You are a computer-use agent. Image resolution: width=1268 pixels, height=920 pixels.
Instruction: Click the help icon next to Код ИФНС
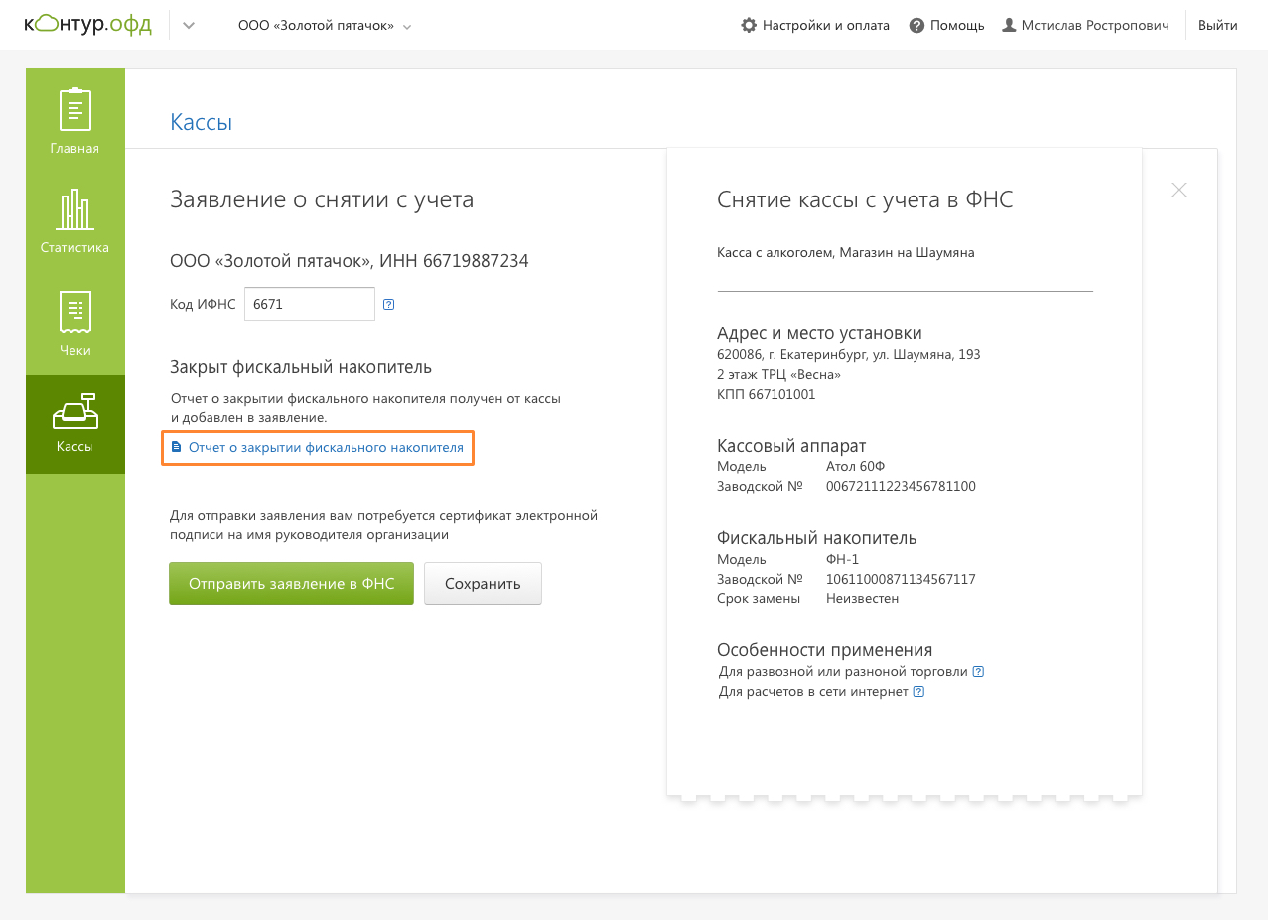coord(389,305)
